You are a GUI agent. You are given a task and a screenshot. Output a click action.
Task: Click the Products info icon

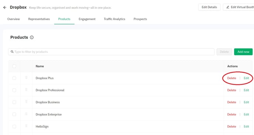32,37
